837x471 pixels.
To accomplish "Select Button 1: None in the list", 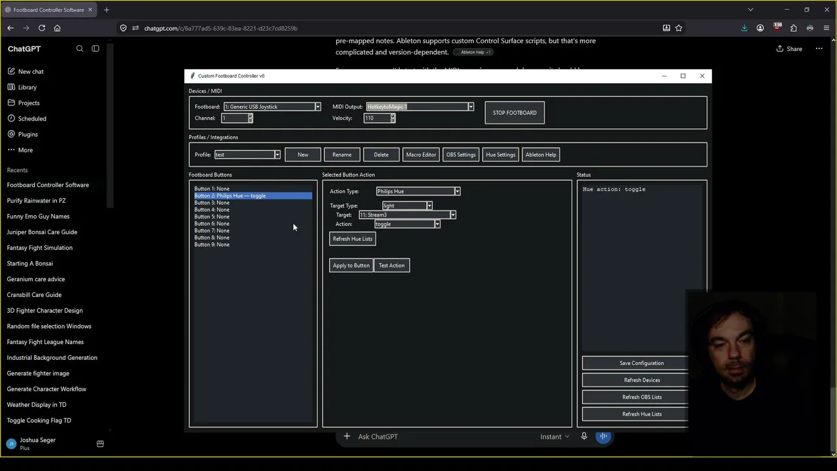I will [253, 188].
